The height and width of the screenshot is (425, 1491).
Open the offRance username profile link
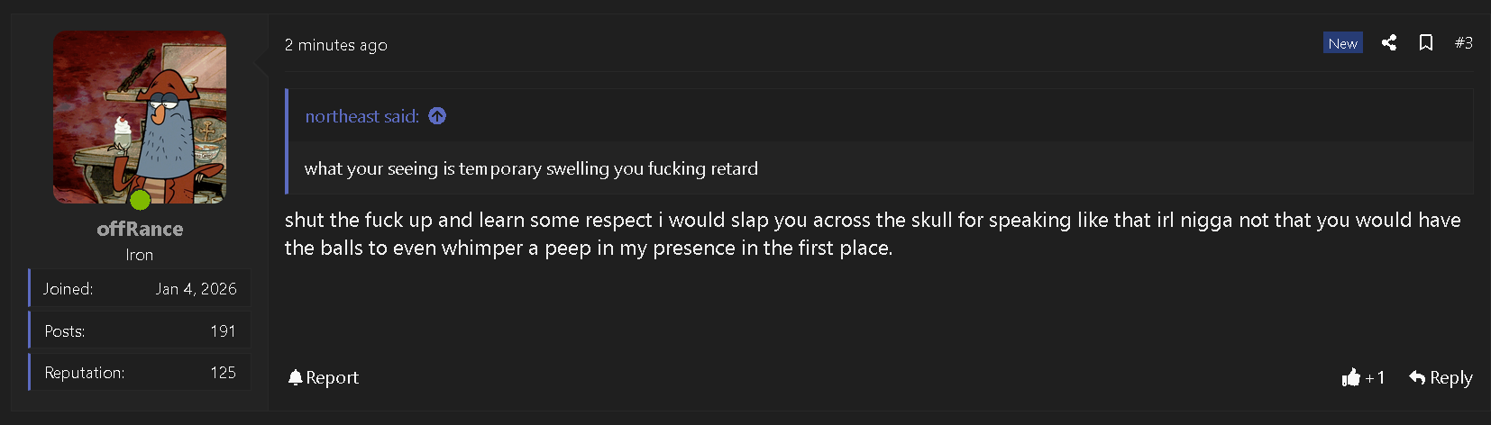click(140, 229)
